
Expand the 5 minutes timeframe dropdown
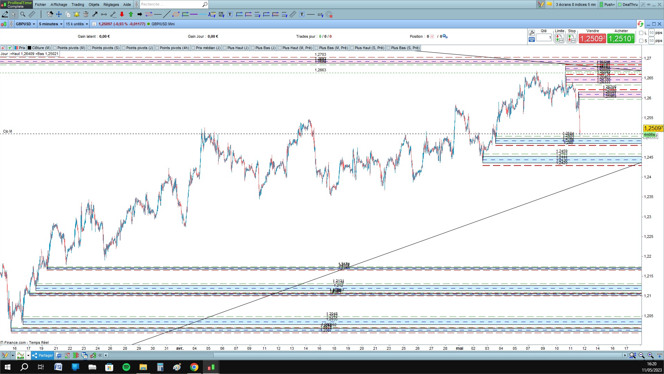(x=51, y=24)
